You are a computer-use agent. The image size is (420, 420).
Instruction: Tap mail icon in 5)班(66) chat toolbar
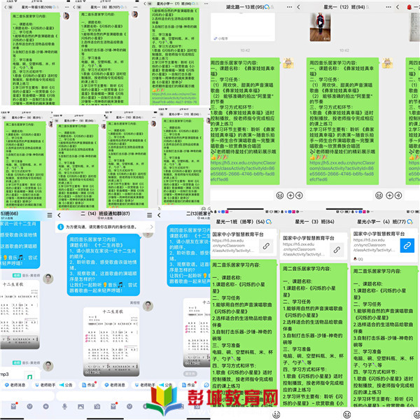(14, 406)
